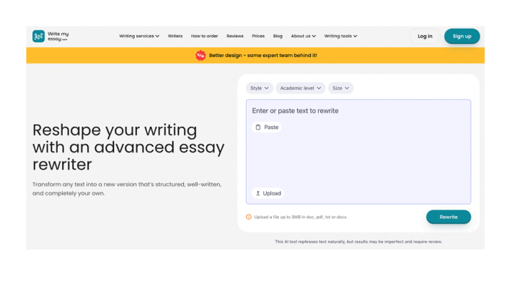Click the New badge icon in banner

[200, 55]
